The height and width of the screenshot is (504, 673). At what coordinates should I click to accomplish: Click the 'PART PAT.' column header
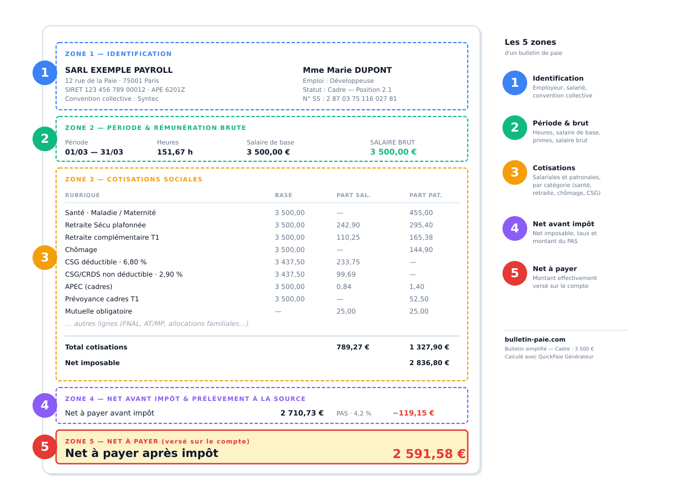(x=426, y=195)
